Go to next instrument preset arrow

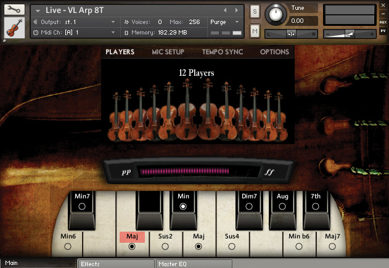235,10
